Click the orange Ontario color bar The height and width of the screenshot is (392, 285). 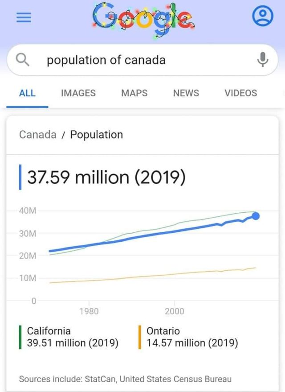tap(140, 337)
